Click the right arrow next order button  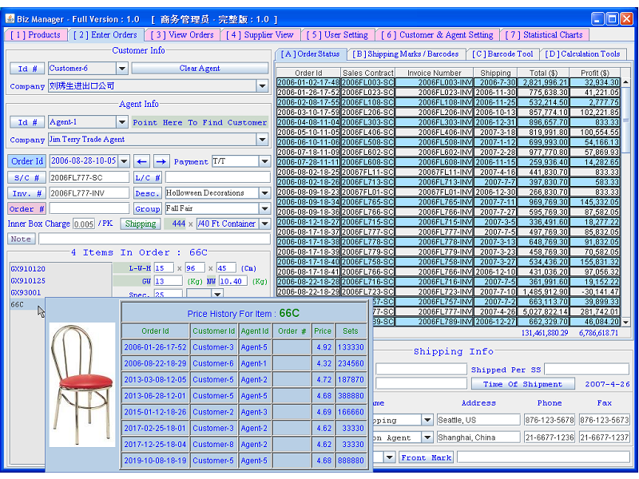point(161,161)
